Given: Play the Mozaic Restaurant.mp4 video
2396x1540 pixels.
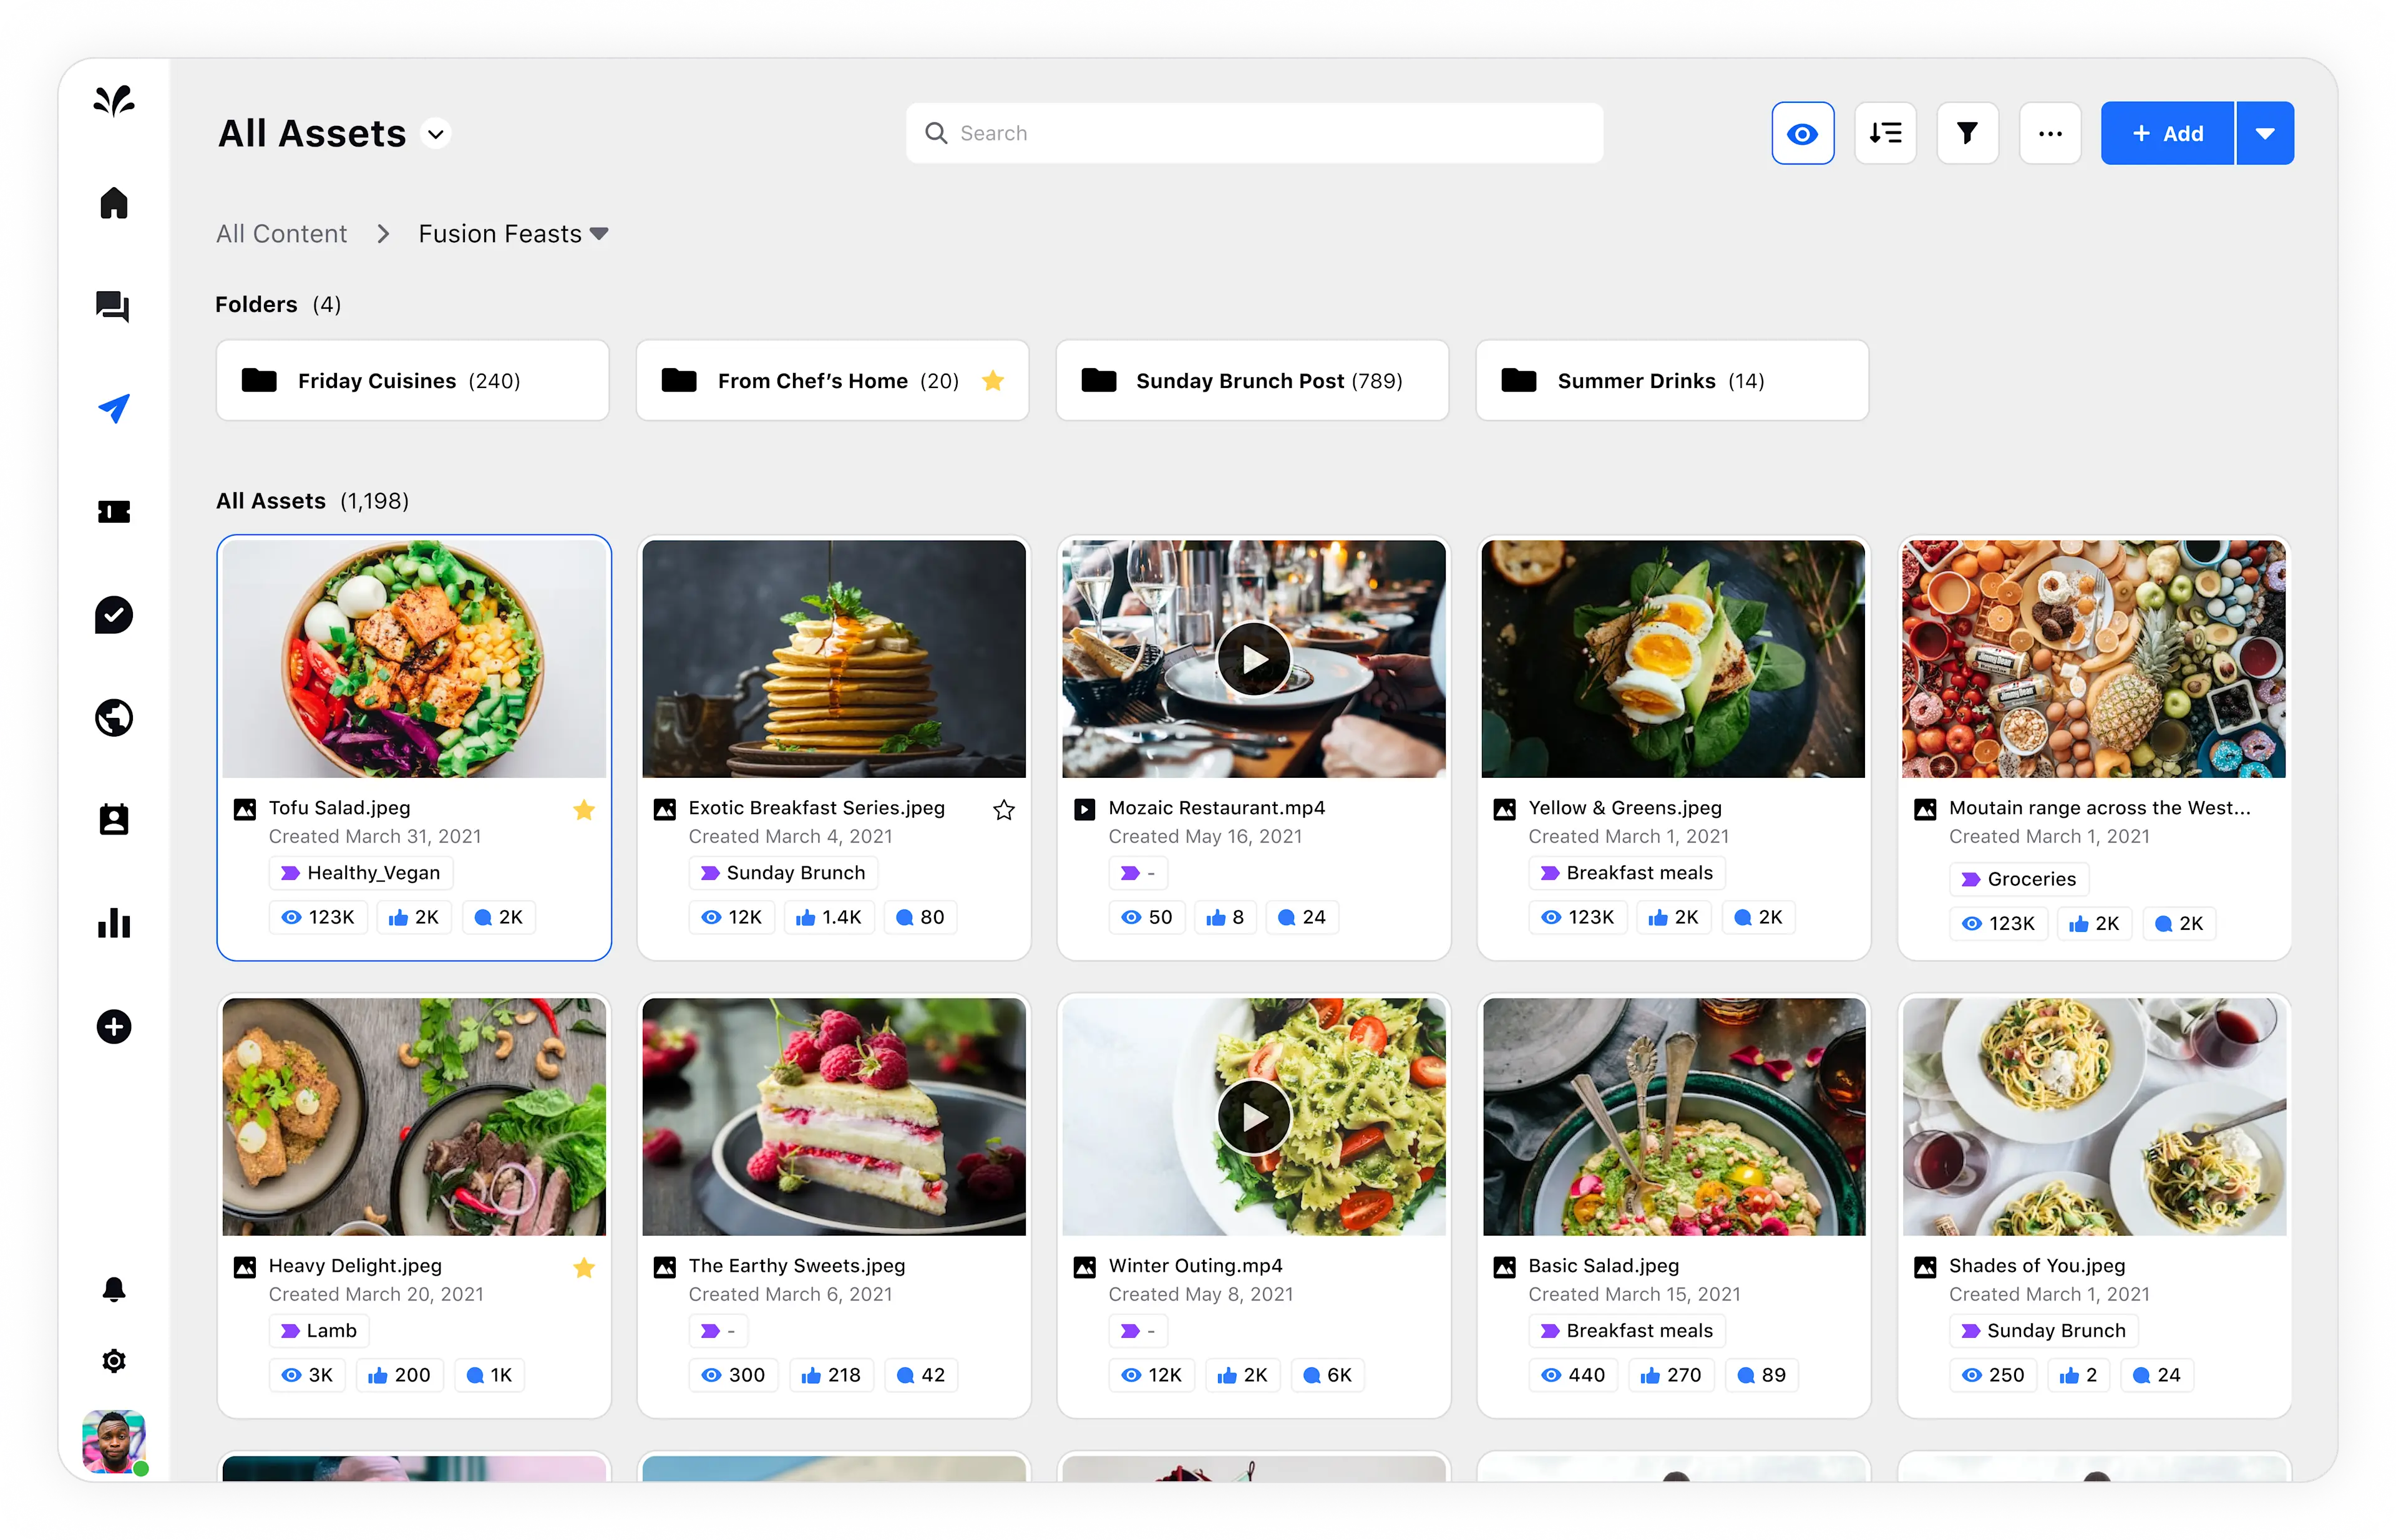Looking at the screenshot, I should pos(1254,659).
